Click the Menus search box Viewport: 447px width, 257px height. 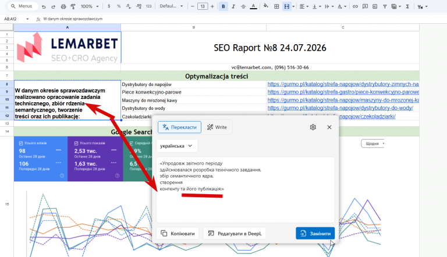tap(22, 6)
